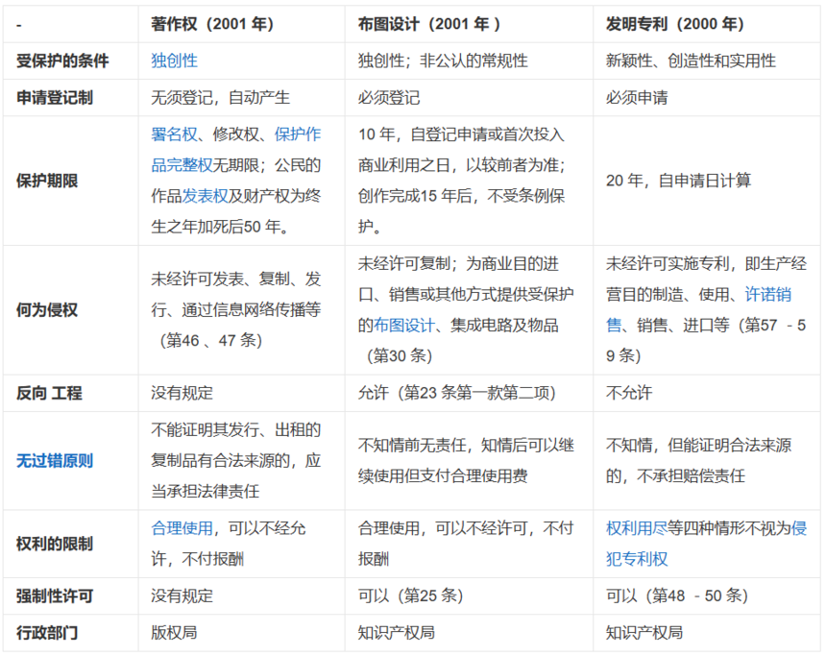The image size is (826, 656).
Task: Click the 犯专利权 link text
Action: tap(637, 559)
